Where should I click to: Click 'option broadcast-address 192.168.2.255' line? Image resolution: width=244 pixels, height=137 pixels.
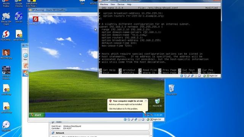click(132, 40)
